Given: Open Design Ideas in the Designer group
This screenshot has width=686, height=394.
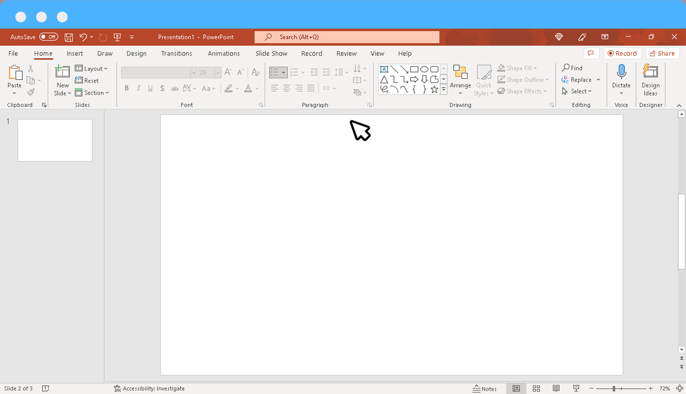Looking at the screenshot, I should click(x=650, y=79).
